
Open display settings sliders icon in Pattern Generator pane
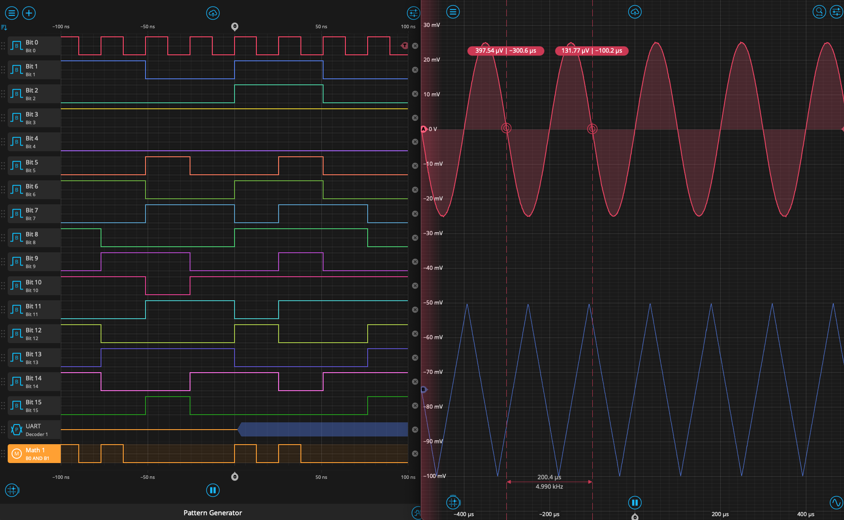[413, 13]
